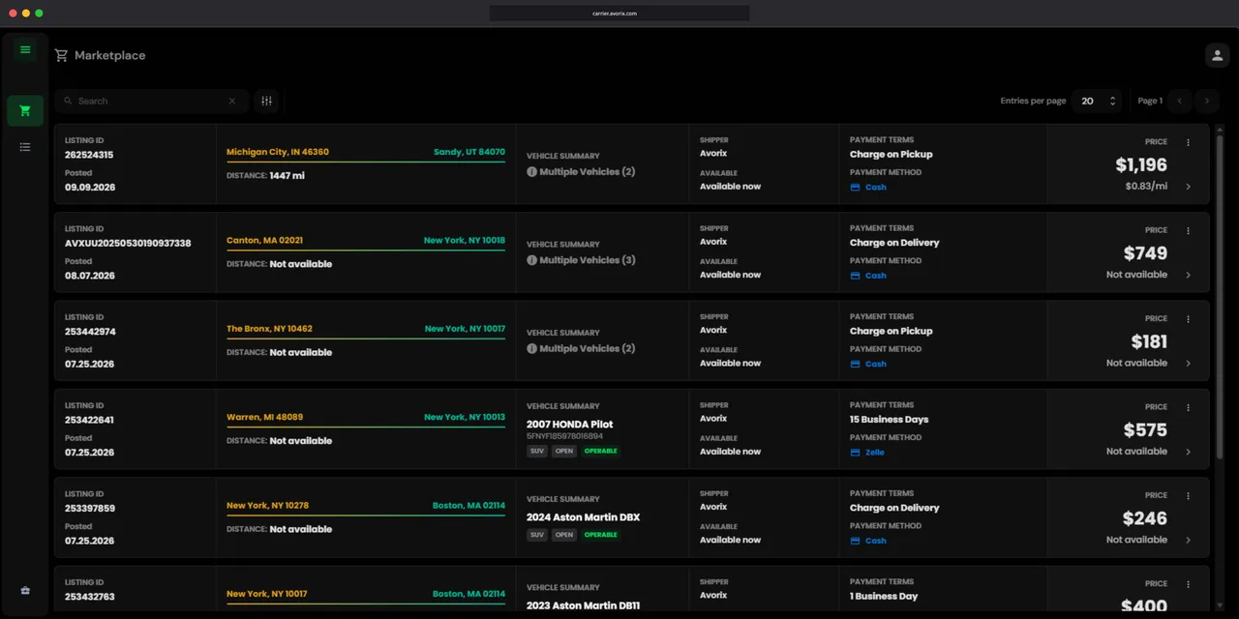Viewport: 1239px width, 619px height.
Task: Clear the search field with the X icon
Action: 232,101
